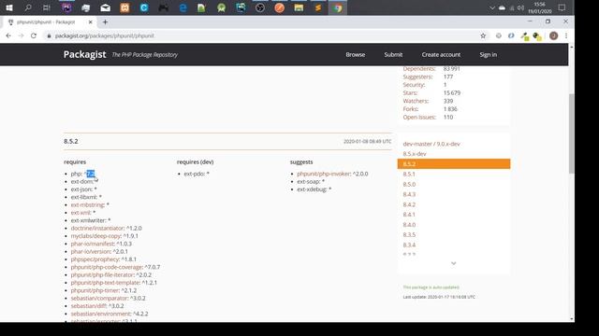Open myclabs/deep-copy dependency link
Image resolution: width=599 pixels, height=336 pixels.
pos(95,236)
